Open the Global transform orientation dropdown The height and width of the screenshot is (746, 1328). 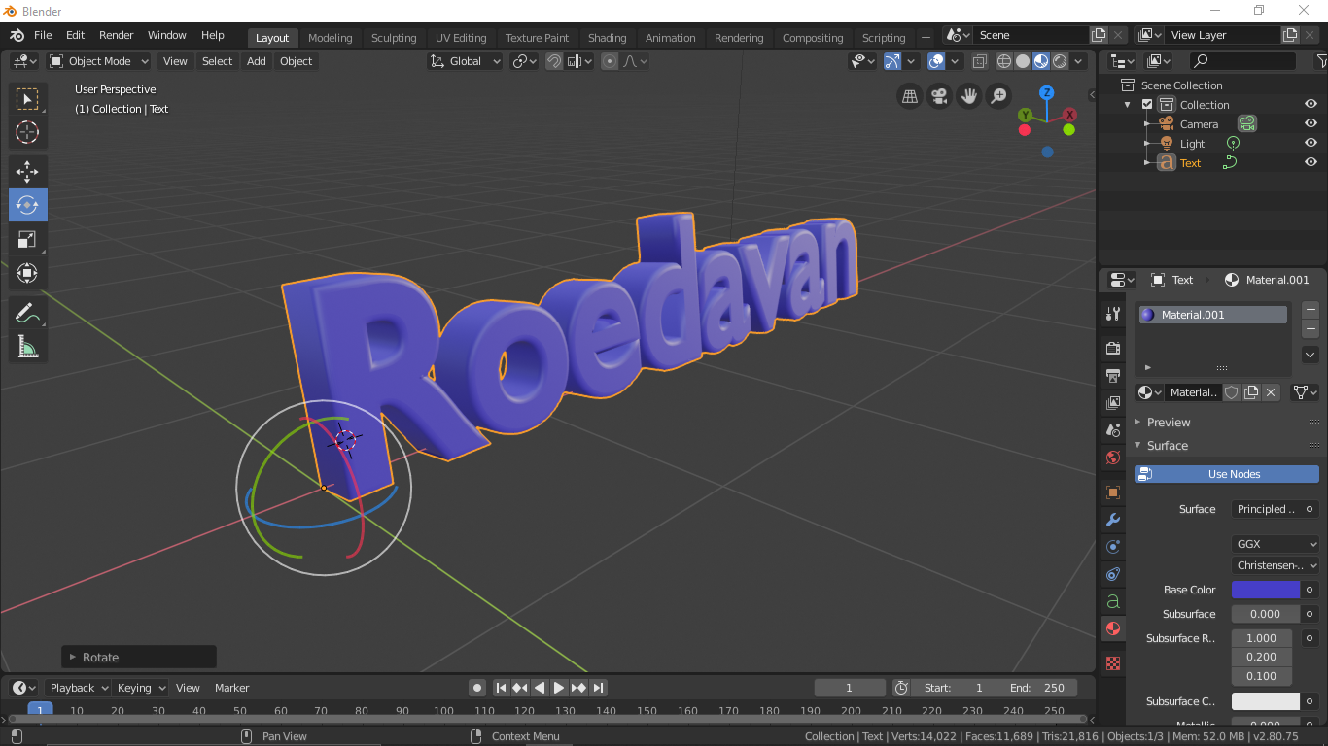[x=466, y=61]
